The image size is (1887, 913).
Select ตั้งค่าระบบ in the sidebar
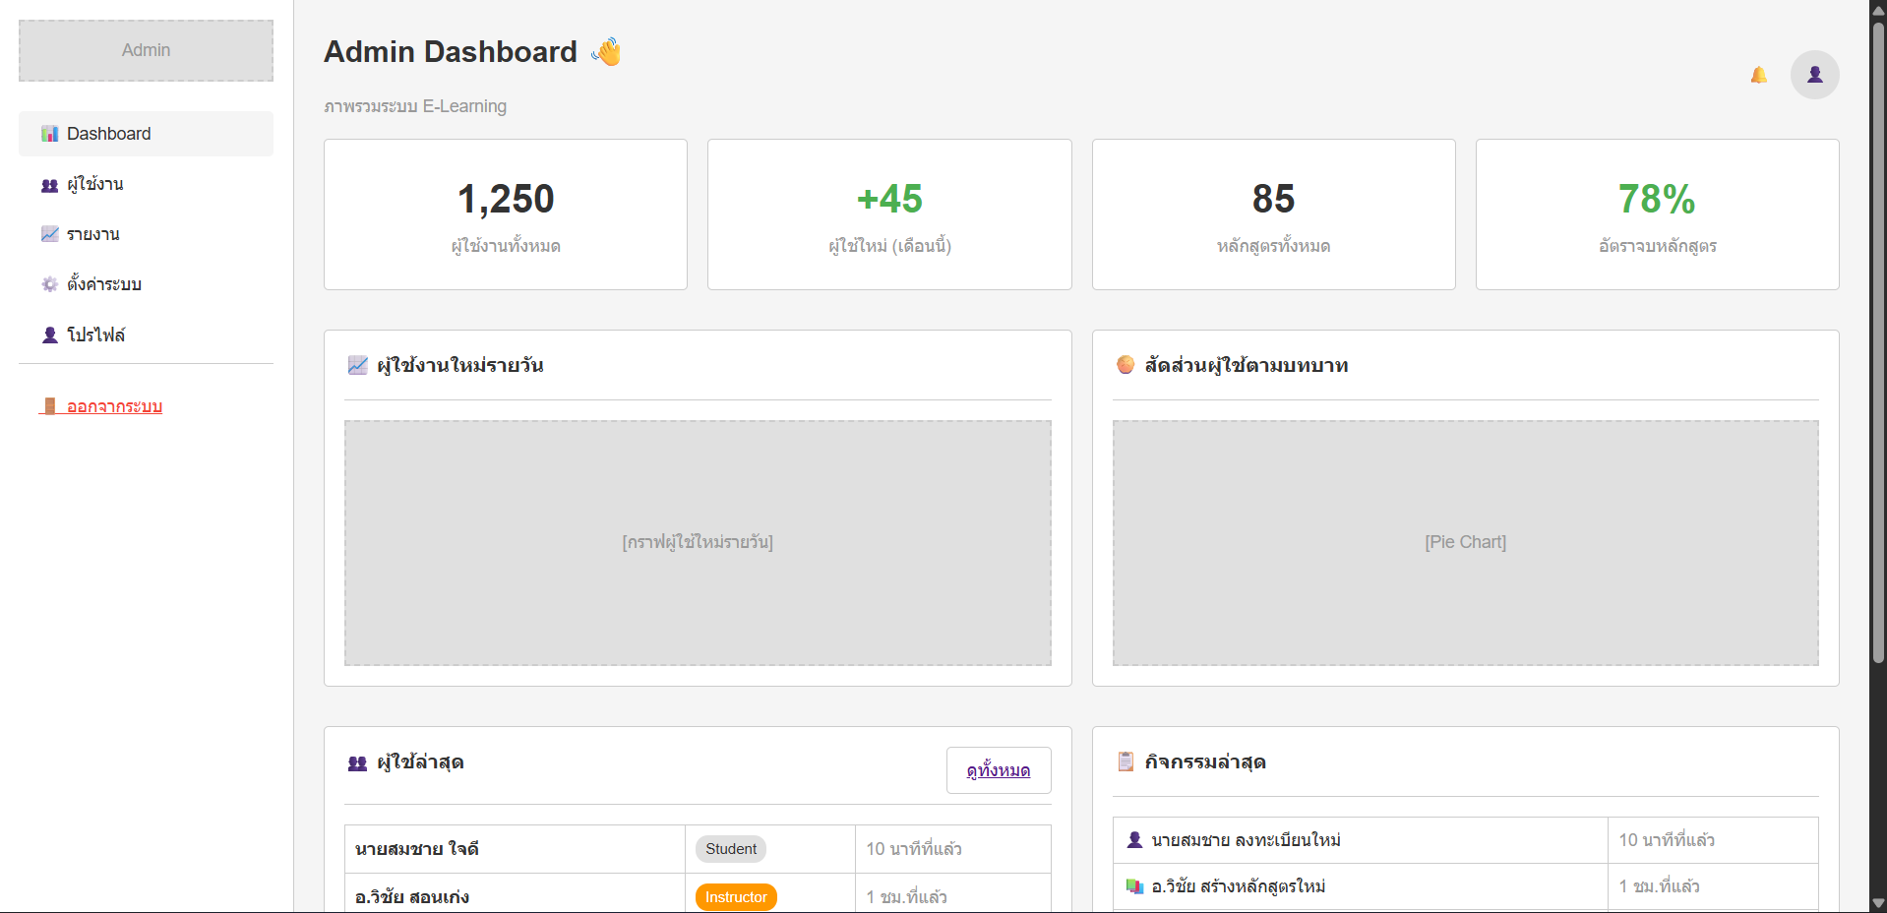(104, 284)
